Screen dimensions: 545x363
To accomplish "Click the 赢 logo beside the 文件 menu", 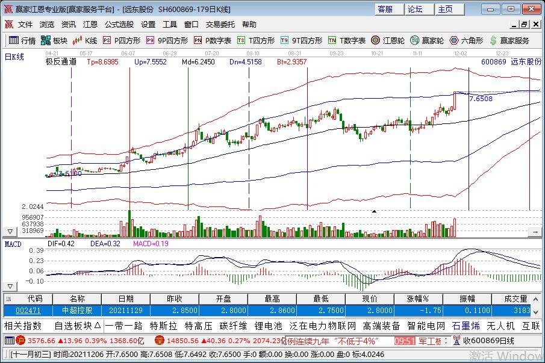I will tap(8, 24).
